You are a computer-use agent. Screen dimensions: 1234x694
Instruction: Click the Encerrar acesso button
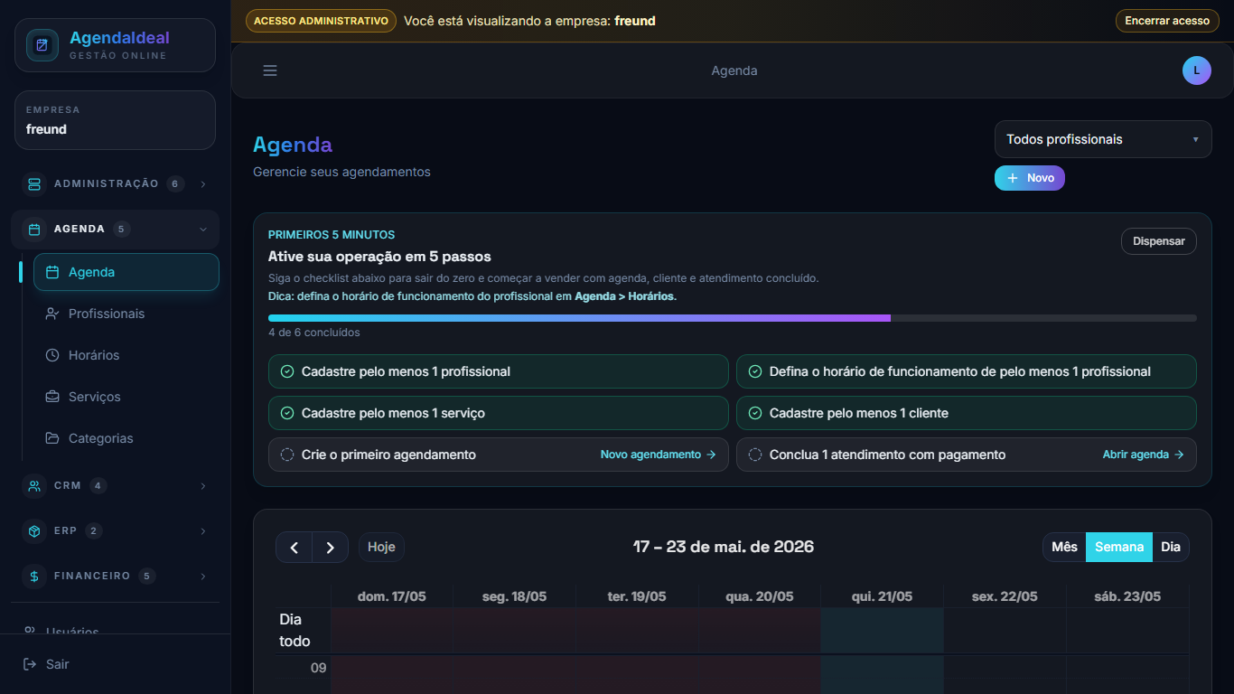point(1167,21)
